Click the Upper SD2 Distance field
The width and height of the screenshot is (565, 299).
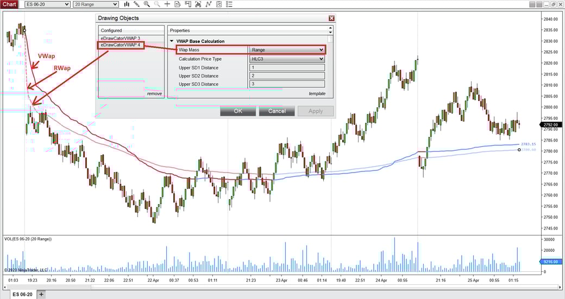[x=287, y=76]
